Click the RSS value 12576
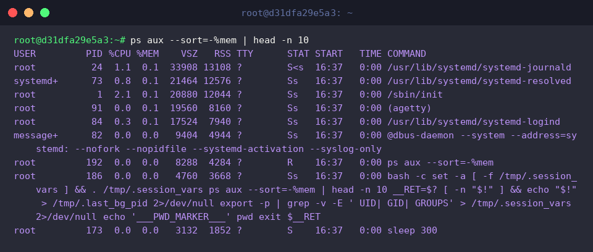593x252 pixels. [x=217, y=81]
